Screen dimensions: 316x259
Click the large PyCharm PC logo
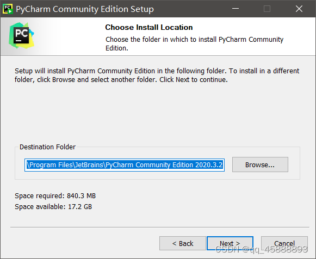(21, 36)
